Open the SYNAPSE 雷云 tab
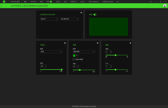Viewport: 168px width, 108px height. pyautogui.click(x=15, y=2)
